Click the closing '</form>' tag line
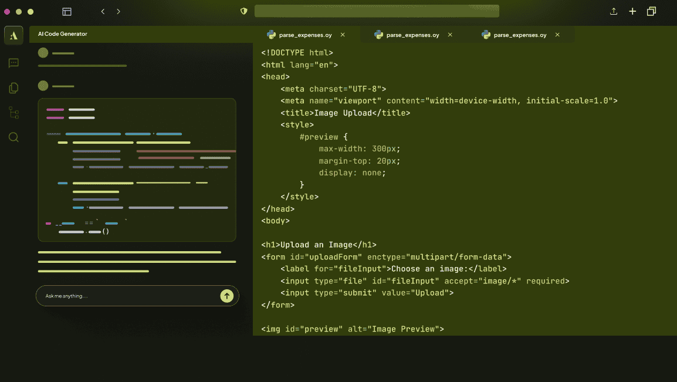 278,305
